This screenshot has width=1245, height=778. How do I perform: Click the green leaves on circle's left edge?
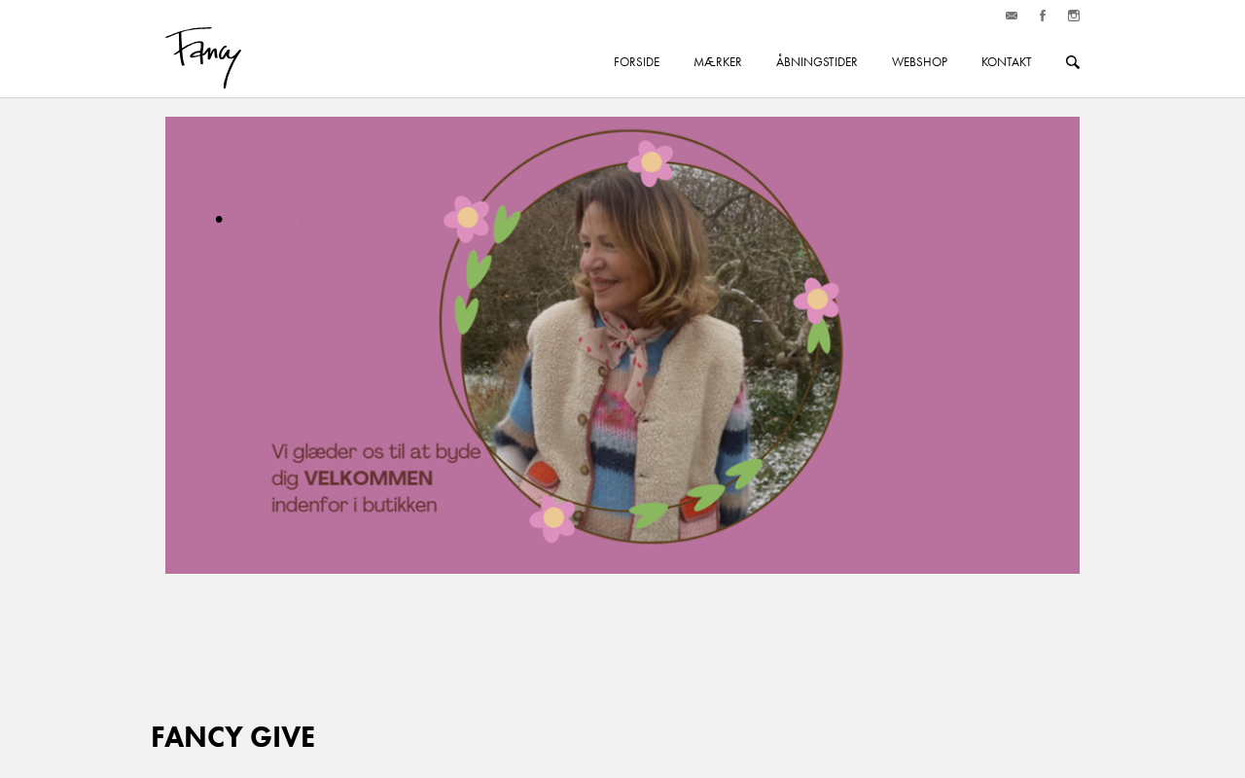coord(471,292)
